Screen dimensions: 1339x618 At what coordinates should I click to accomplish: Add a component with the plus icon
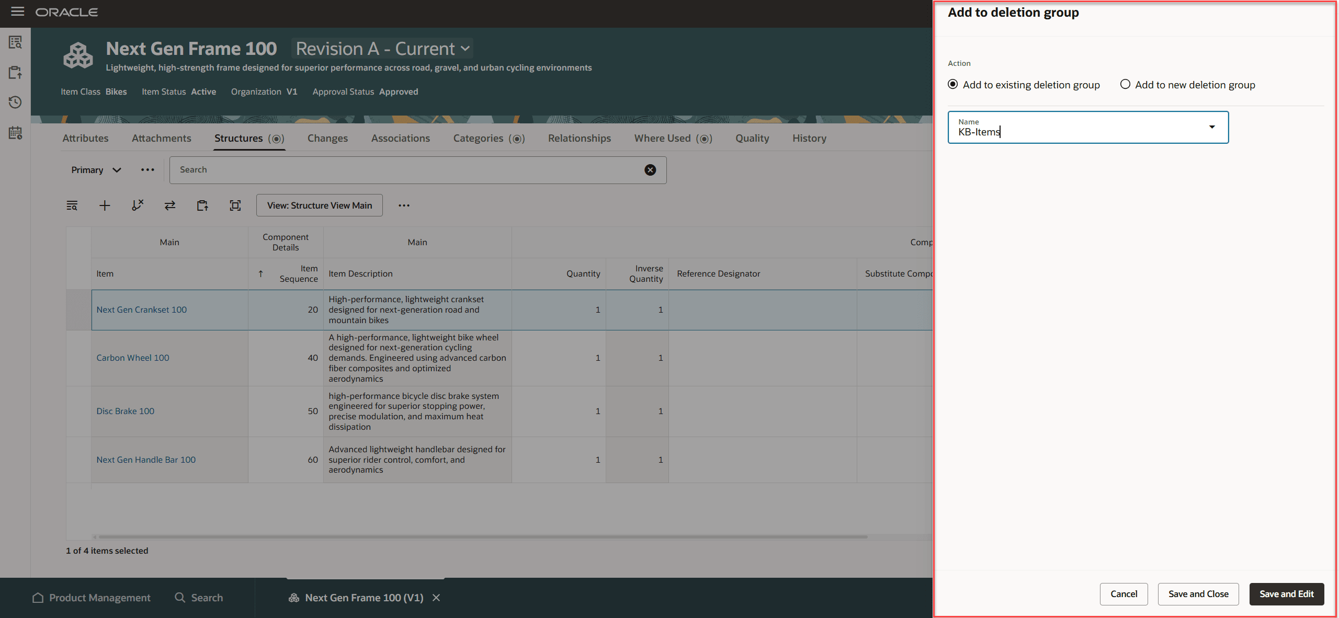pos(105,205)
